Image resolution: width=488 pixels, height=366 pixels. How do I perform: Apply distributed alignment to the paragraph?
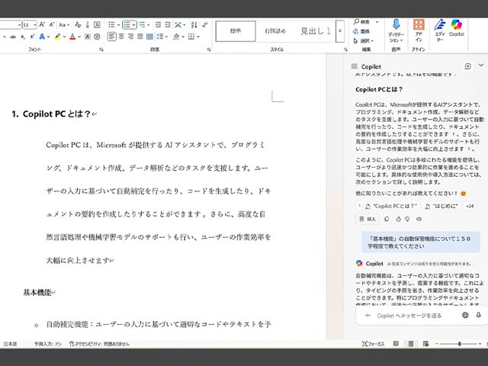click(x=149, y=37)
